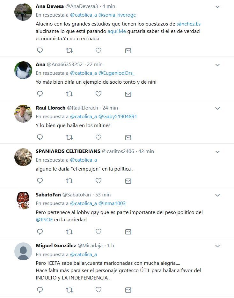Like the tweet from @Ana66353252
Image resolution: width=234 pixels, height=298 pixels.
click(98, 94)
